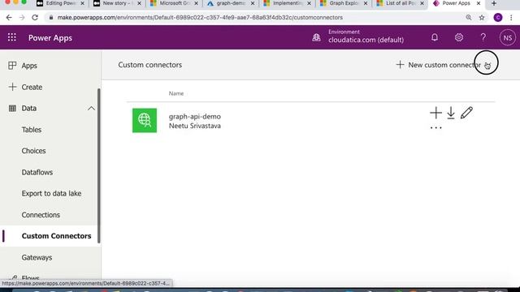Click the Data table icon
520x292 pixels.
click(x=12, y=108)
